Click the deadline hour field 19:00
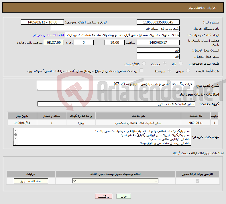226x204 pixels. (115, 42)
